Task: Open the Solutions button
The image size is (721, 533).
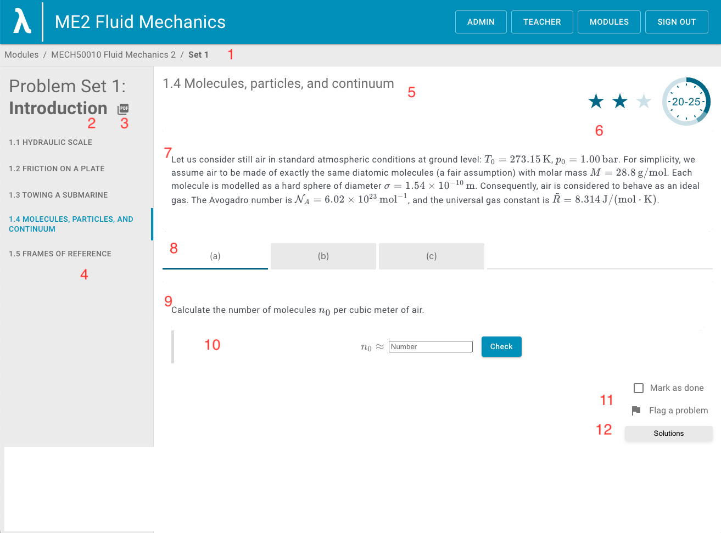Action: pyautogui.click(x=668, y=433)
